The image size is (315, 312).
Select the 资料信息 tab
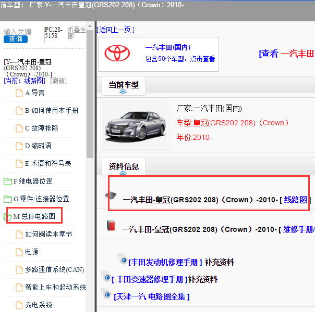click(124, 166)
